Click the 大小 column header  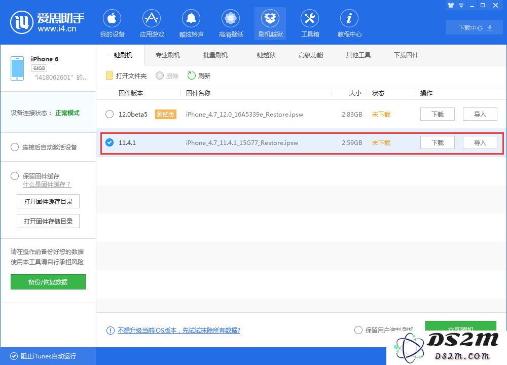coord(355,93)
